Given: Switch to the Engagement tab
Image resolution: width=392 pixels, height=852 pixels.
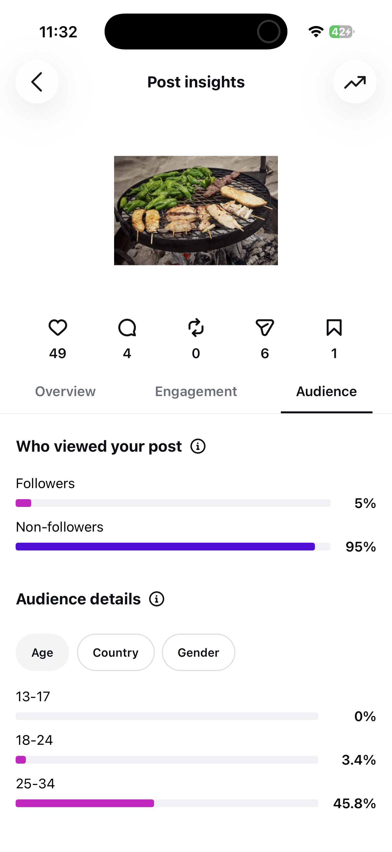Looking at the screenshot, I should pos(196,392).
